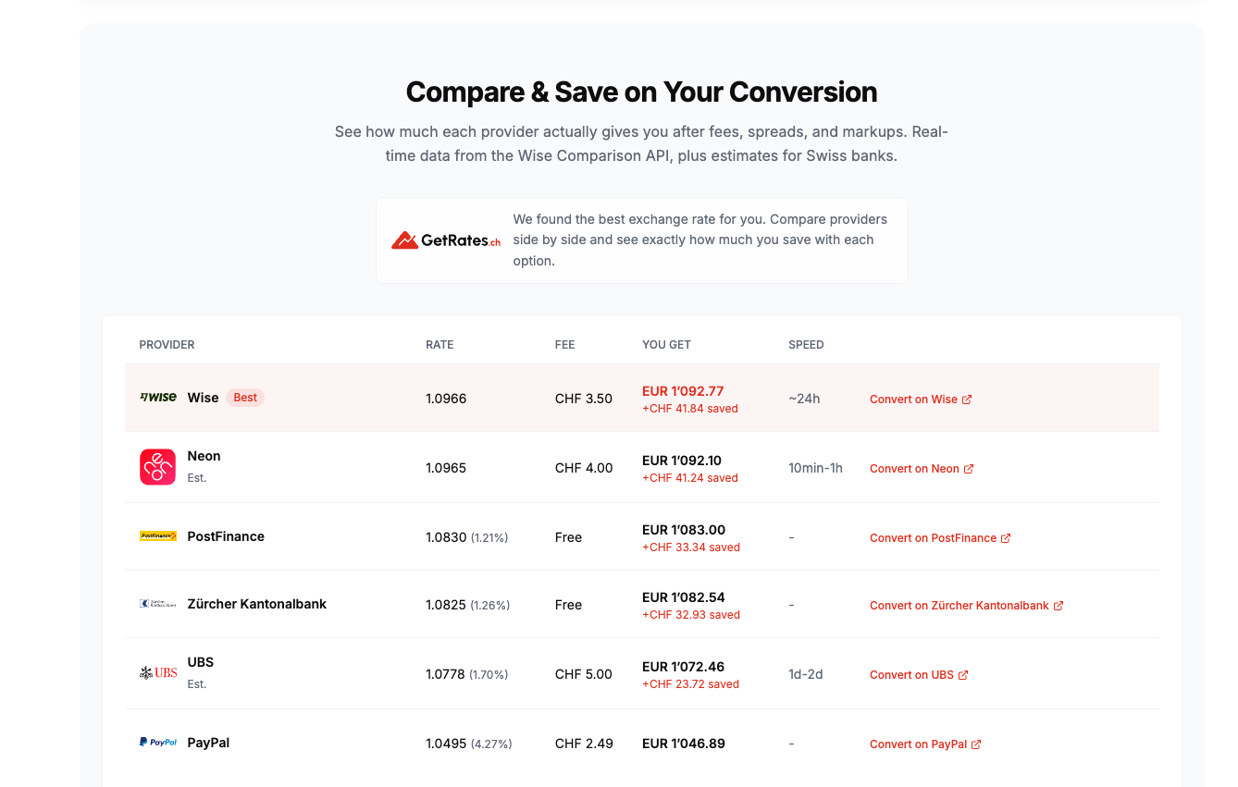Click the external link icon beside Convert on Wise

coord(969,399)
